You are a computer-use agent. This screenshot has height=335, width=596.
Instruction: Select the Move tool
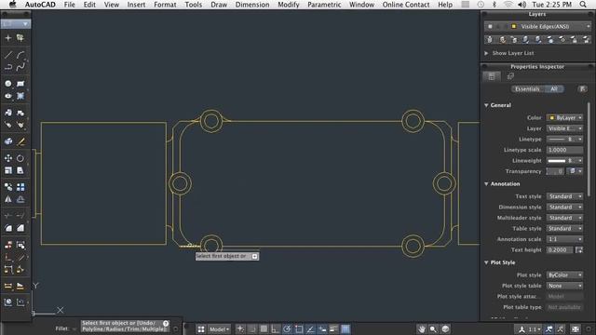coord(8,158)
